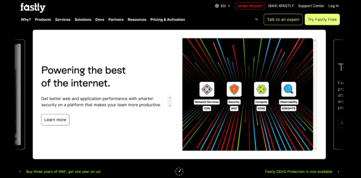Open the Services menu
Screen dimensions: 361x178
tap(63, 20)
